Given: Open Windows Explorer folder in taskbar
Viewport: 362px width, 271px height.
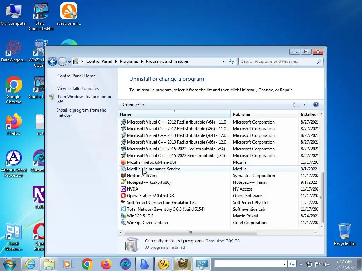Looking at the screenshot, I should 49,264.
